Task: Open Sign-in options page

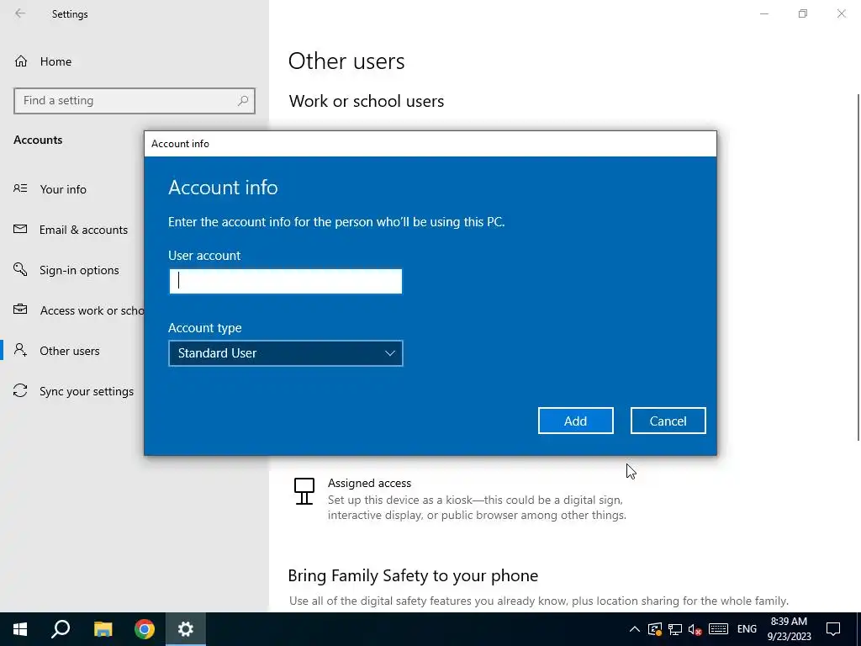Action: (x=72, y=270)
